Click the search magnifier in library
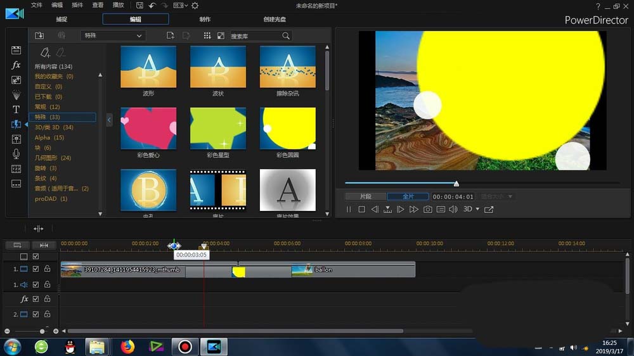This screenshot has height=356, width=634. coord(286,36)
